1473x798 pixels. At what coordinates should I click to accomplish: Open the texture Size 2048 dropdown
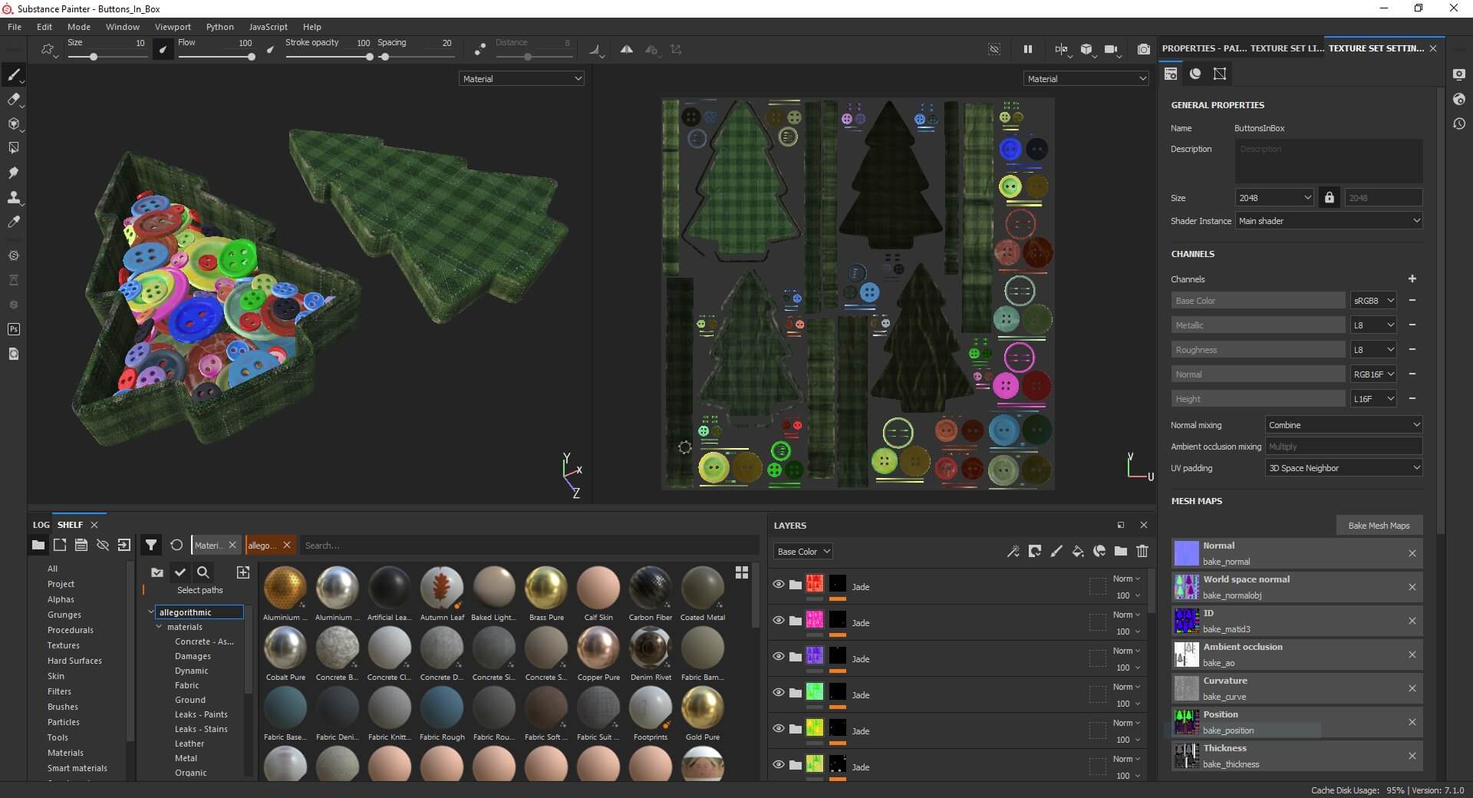[x=1274, y=198]
